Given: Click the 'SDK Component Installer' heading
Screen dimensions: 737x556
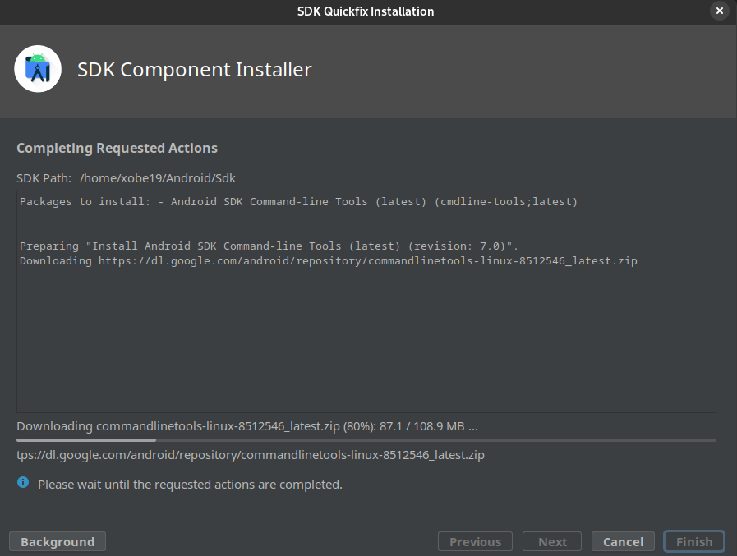Looking at the screenshot, I should coord(194,70).
